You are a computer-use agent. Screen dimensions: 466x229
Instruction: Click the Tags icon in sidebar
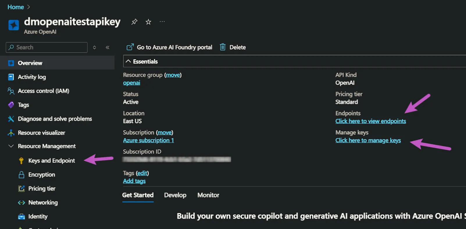tap(11, 105)
